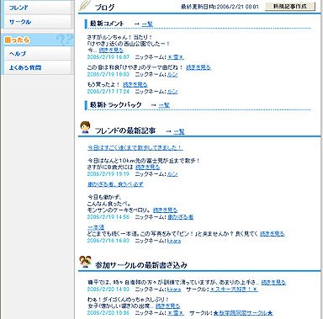
Task: Open the article title 働かざる者、食うべからず
Action: 115,184
